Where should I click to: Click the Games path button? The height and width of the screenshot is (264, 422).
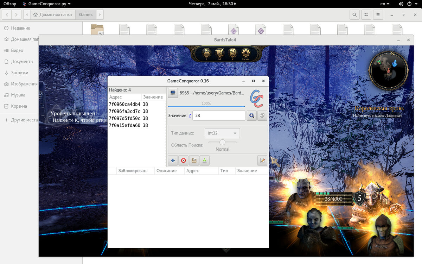86,15
